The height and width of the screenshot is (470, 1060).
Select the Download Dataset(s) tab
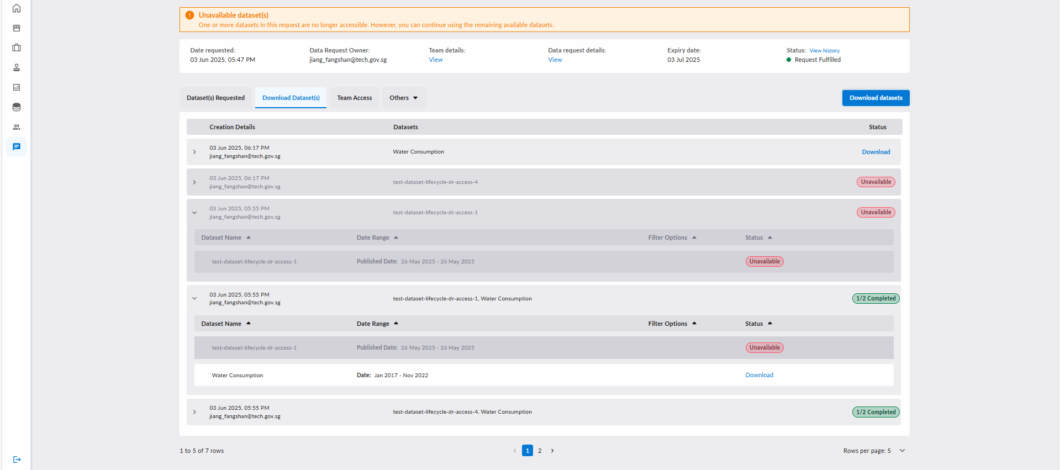(291, 98)
